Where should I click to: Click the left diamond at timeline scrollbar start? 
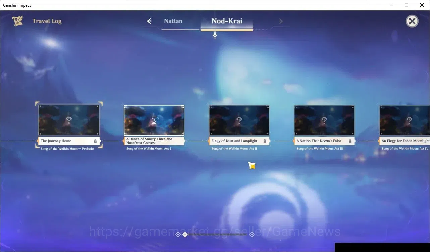pos(178,235)
